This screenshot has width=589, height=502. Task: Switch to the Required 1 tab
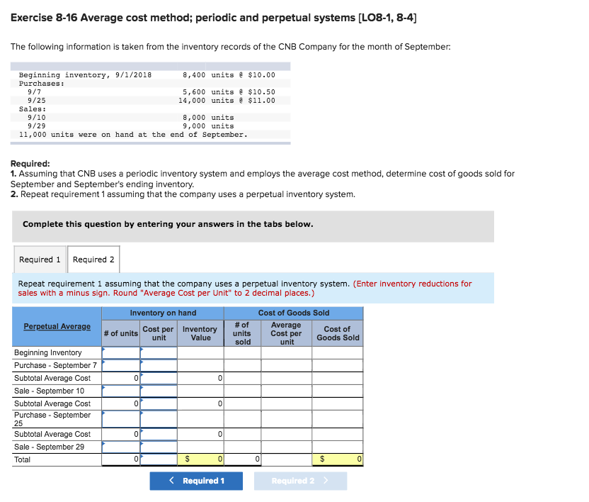40,259
